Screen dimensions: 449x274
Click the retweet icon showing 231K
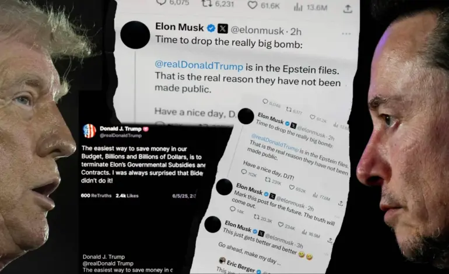[268, 180]
